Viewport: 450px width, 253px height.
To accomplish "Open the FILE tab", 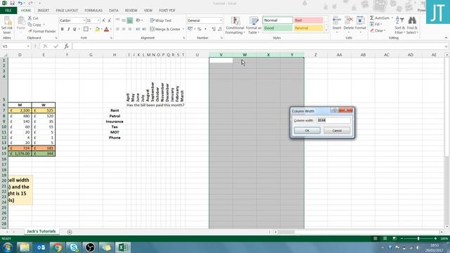I will click(x=8, y=11).
